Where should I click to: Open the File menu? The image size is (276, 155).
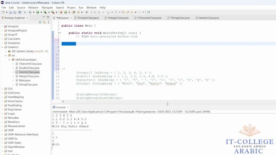(3, 8)
